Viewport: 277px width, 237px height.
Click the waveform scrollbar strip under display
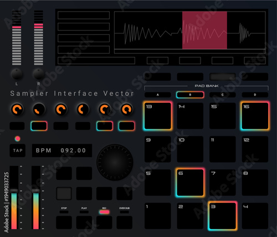click(x=190, y=52)
